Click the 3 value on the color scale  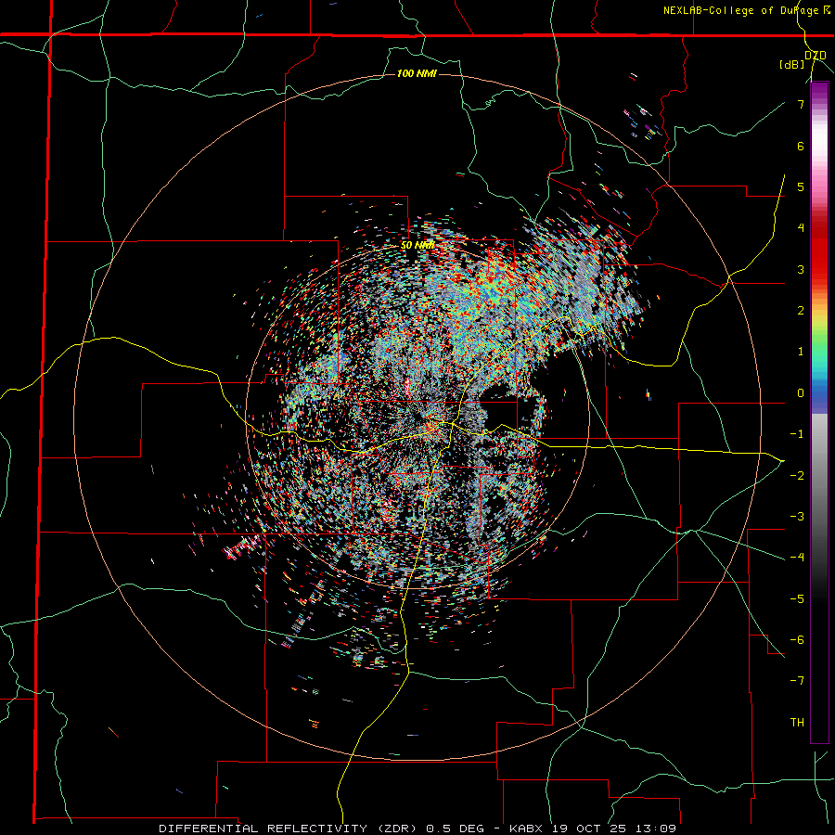(x=801, y=269)
